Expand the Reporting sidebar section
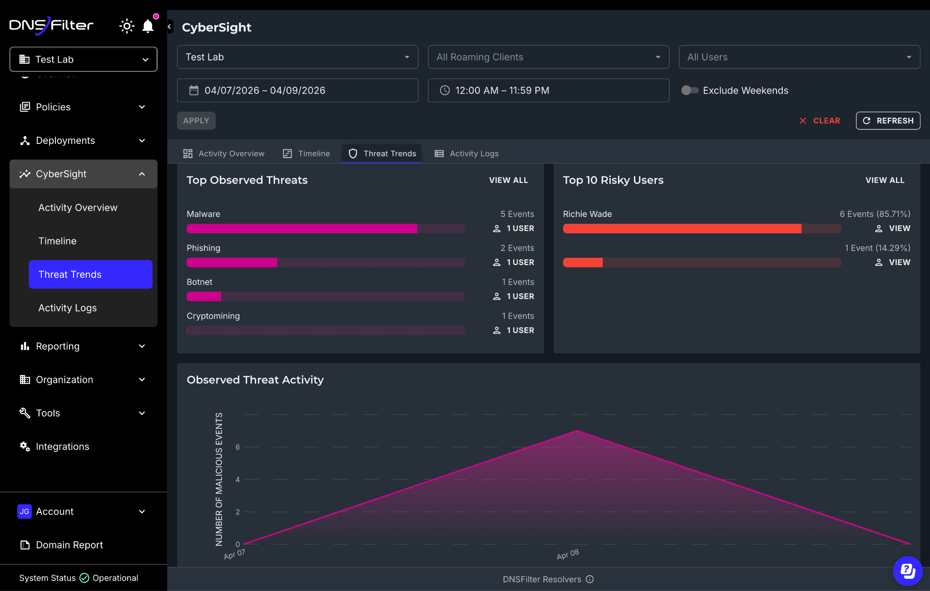Screen dimensions: 930x591 pyautogui.click(x=84, y=346)
